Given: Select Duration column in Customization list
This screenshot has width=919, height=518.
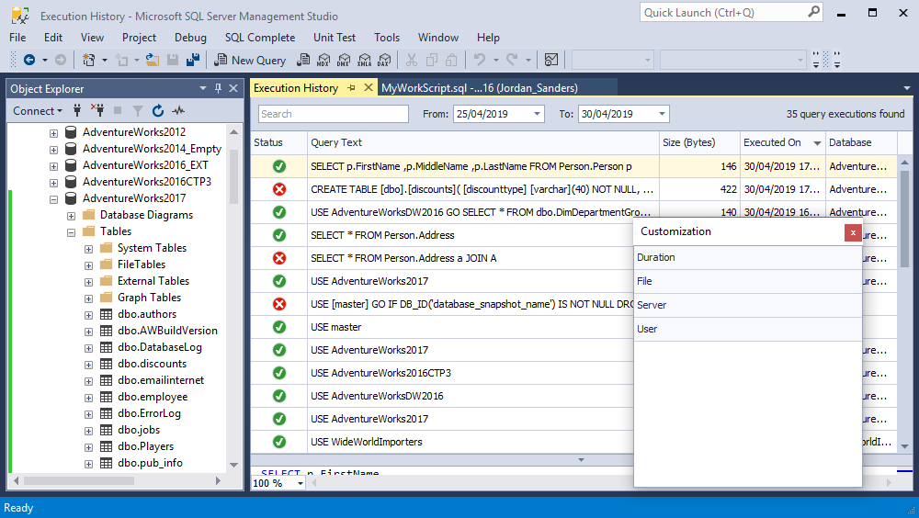Looking at the screenshot, I should (x=747, y=257).
